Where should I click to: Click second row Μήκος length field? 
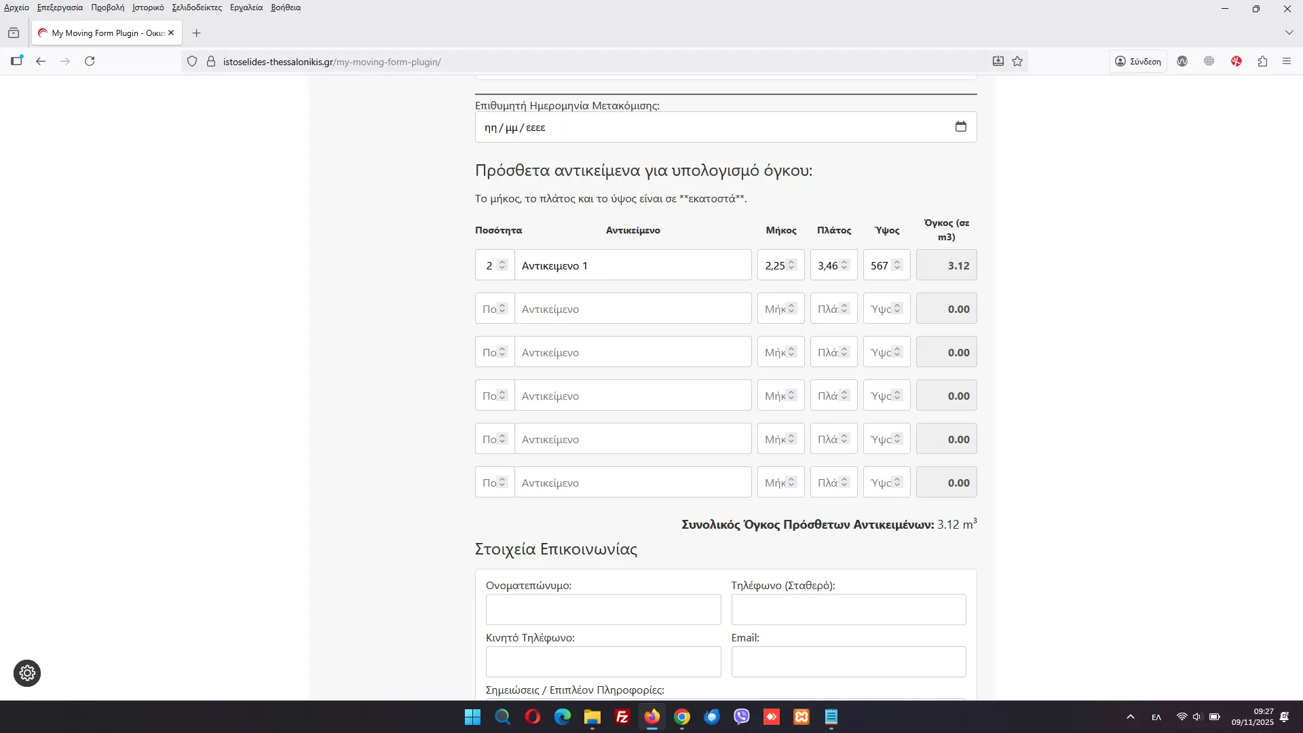(780, 309)
